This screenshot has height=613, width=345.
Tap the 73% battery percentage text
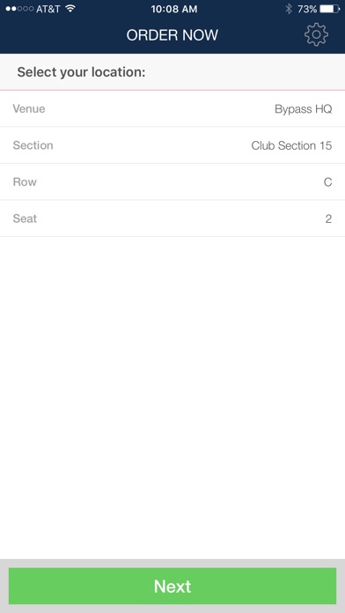(307, 9)
